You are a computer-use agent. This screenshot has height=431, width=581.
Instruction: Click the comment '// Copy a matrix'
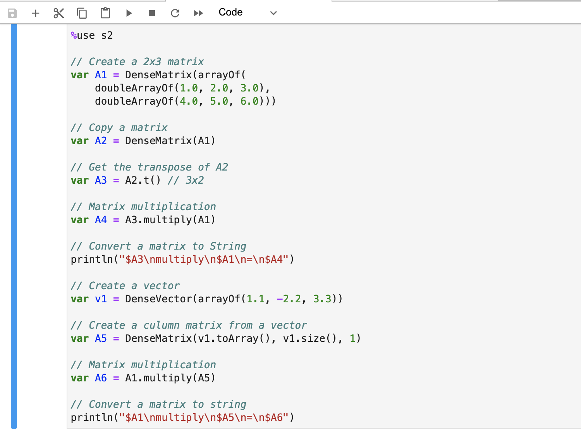(x=119, y=128)
